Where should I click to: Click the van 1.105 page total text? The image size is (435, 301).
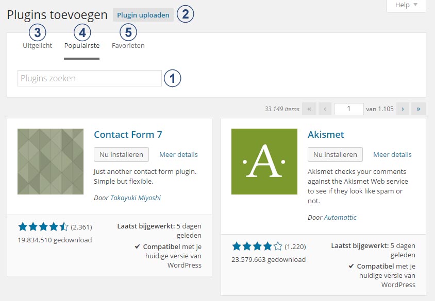(380, 109)
